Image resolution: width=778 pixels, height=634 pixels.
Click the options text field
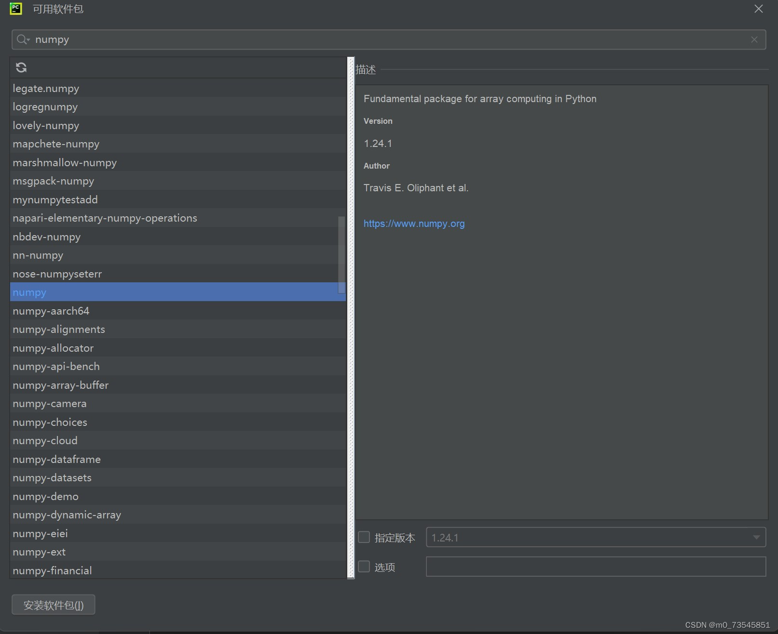(x=596, y=567)
